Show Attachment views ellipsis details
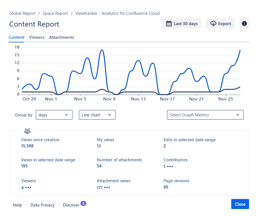Viewport: 259px width, 216px height. 107,188
